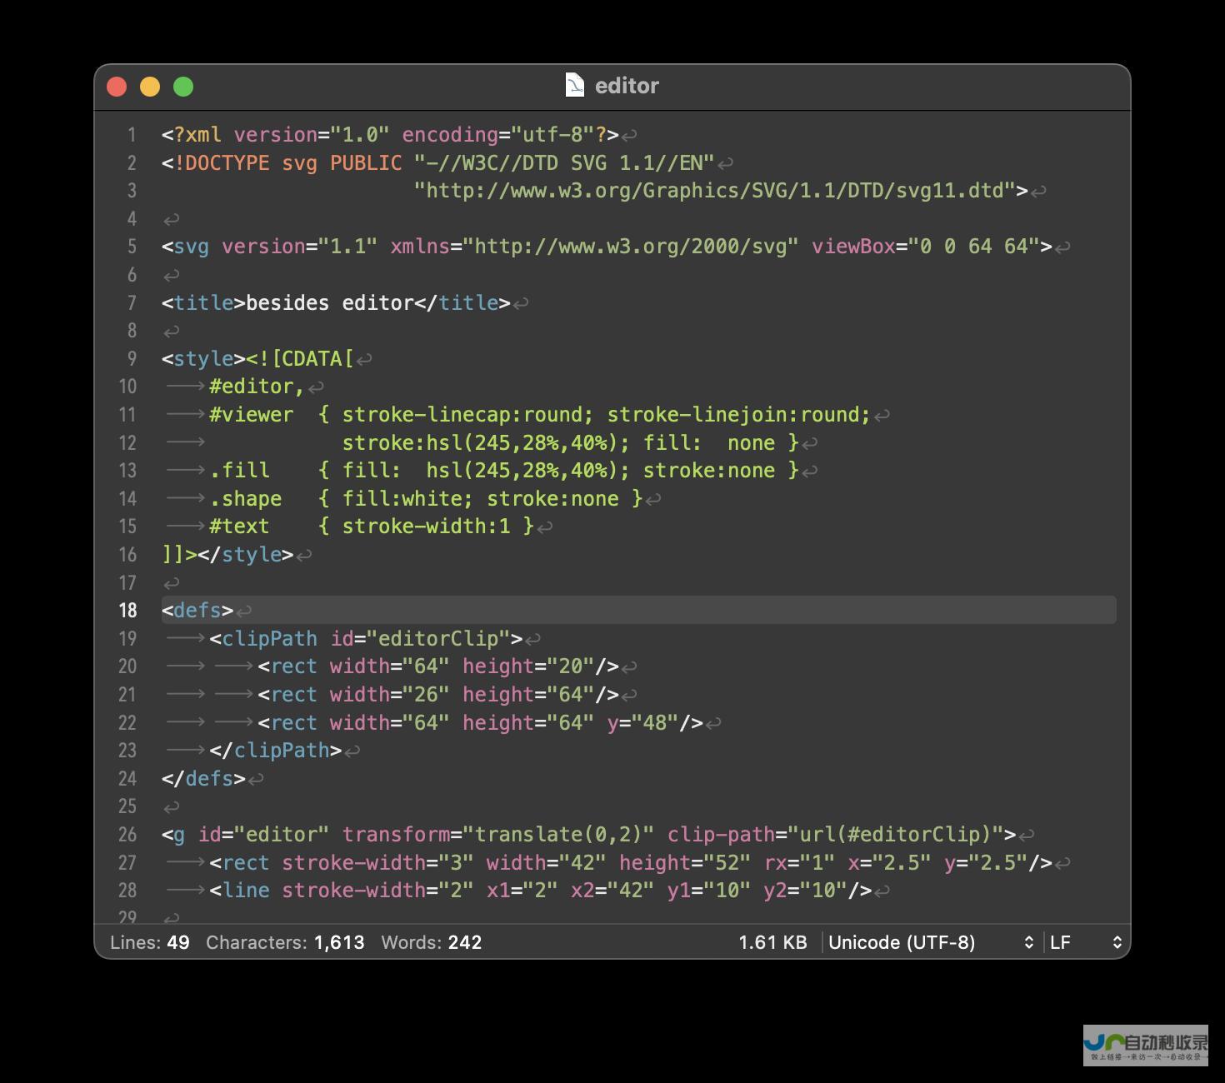Click the rect width="26" height="64" line
The image size is (1225, 1083).
(438, 695)
